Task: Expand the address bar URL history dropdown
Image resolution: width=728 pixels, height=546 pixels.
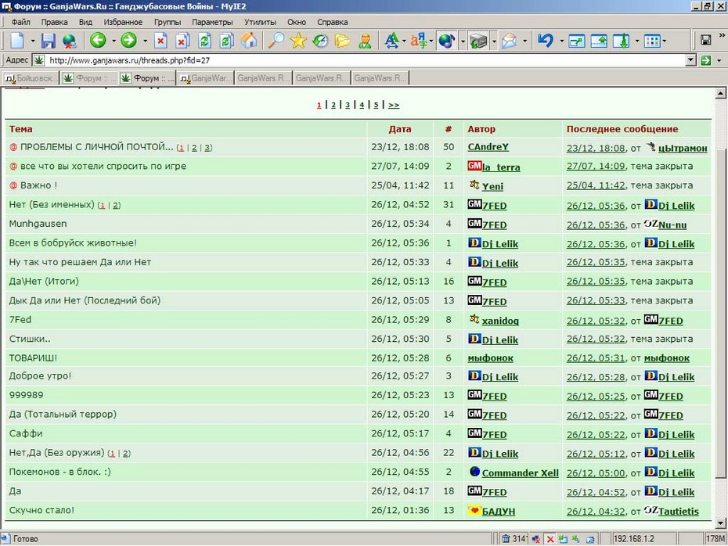Action: pos(691,60)
